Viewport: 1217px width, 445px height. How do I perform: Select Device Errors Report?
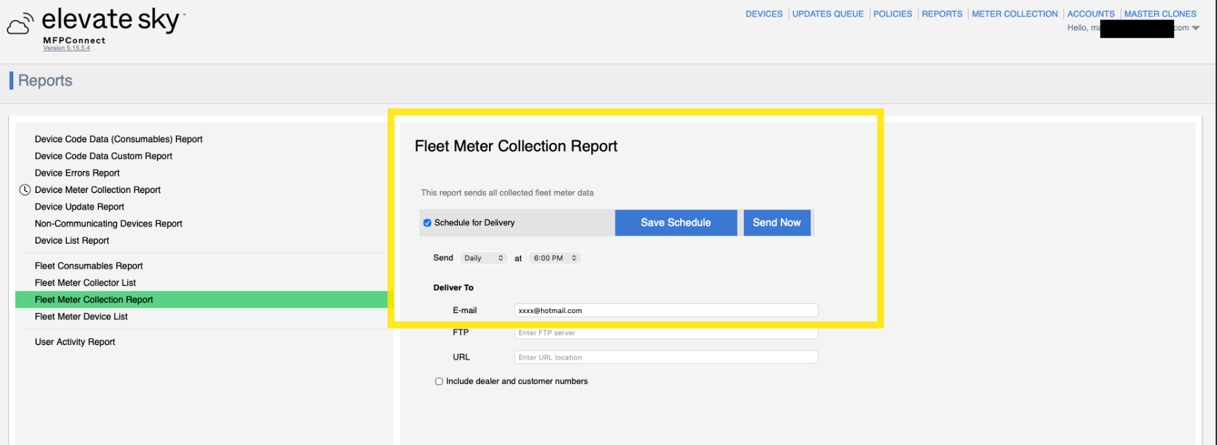pyautogui.click(x=77, y=173)
